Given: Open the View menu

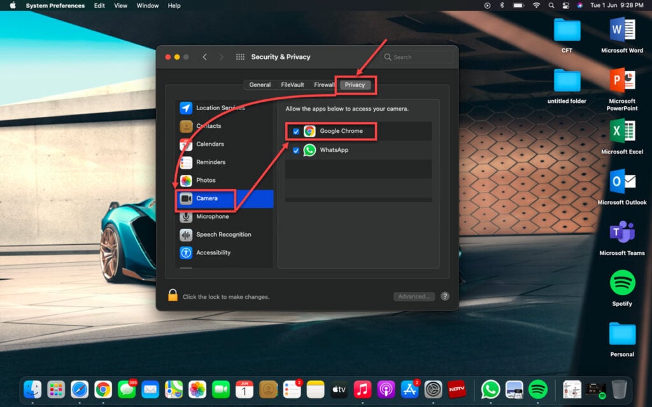Looking at the screenshot, I should pos(120,5).
